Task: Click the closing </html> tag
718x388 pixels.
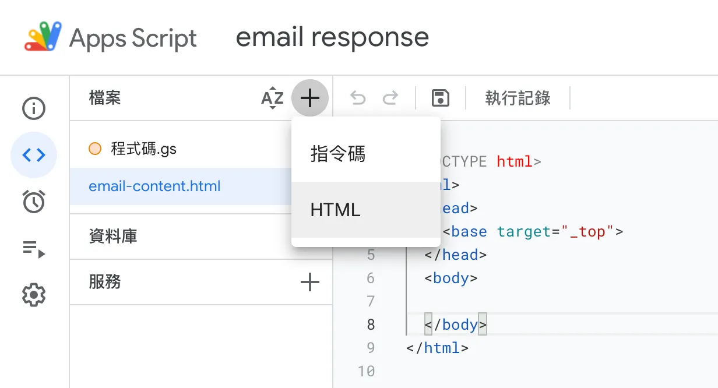Action: (x=438, y=348)
